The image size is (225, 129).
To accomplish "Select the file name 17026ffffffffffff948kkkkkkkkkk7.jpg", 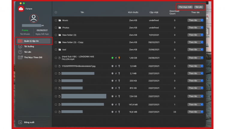I will pos(79,66).
